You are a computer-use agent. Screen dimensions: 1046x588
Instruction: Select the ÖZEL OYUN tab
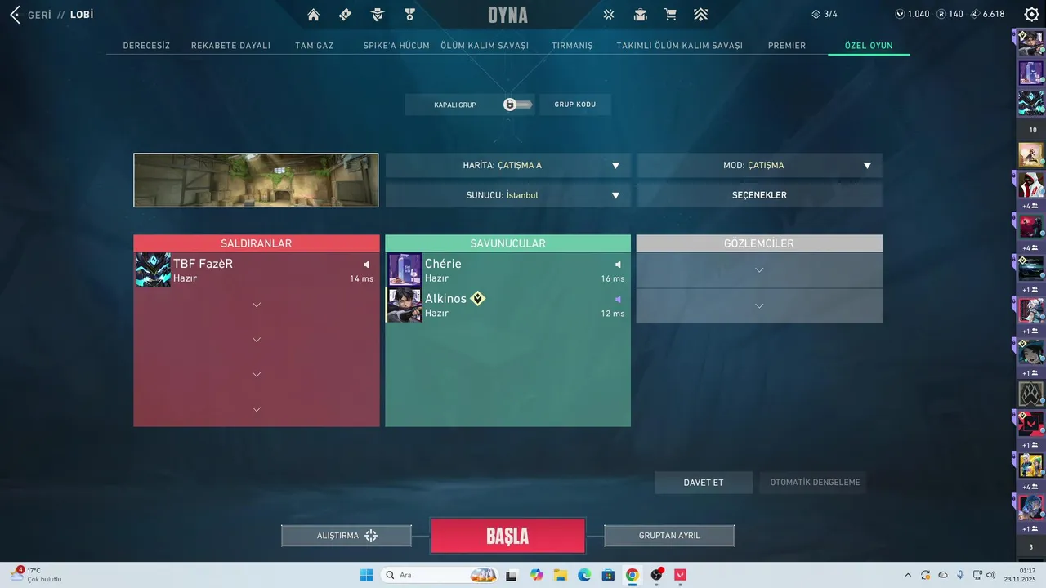[869, 46]
